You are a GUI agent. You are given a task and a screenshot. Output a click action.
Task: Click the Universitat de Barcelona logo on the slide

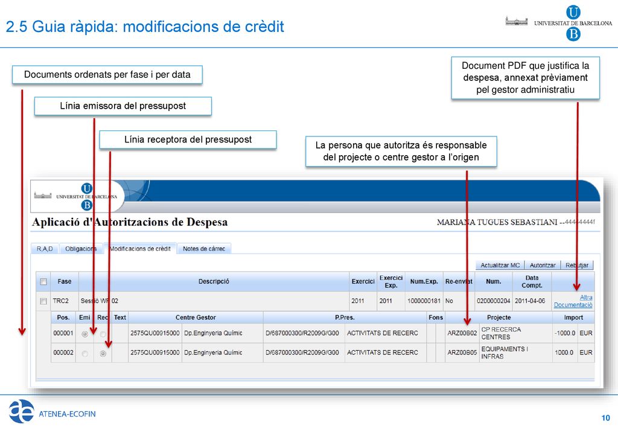coord(559,23)
